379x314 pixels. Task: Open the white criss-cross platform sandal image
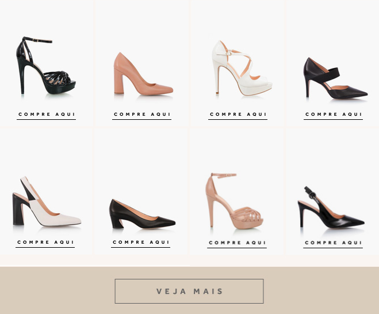pyautogui.click(x=242, y=68)
